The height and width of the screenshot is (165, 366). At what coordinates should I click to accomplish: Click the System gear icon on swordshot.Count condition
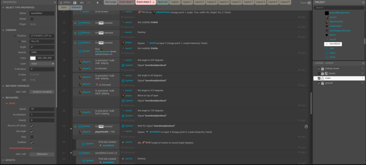pyautogui.click(x=80, y=153)
